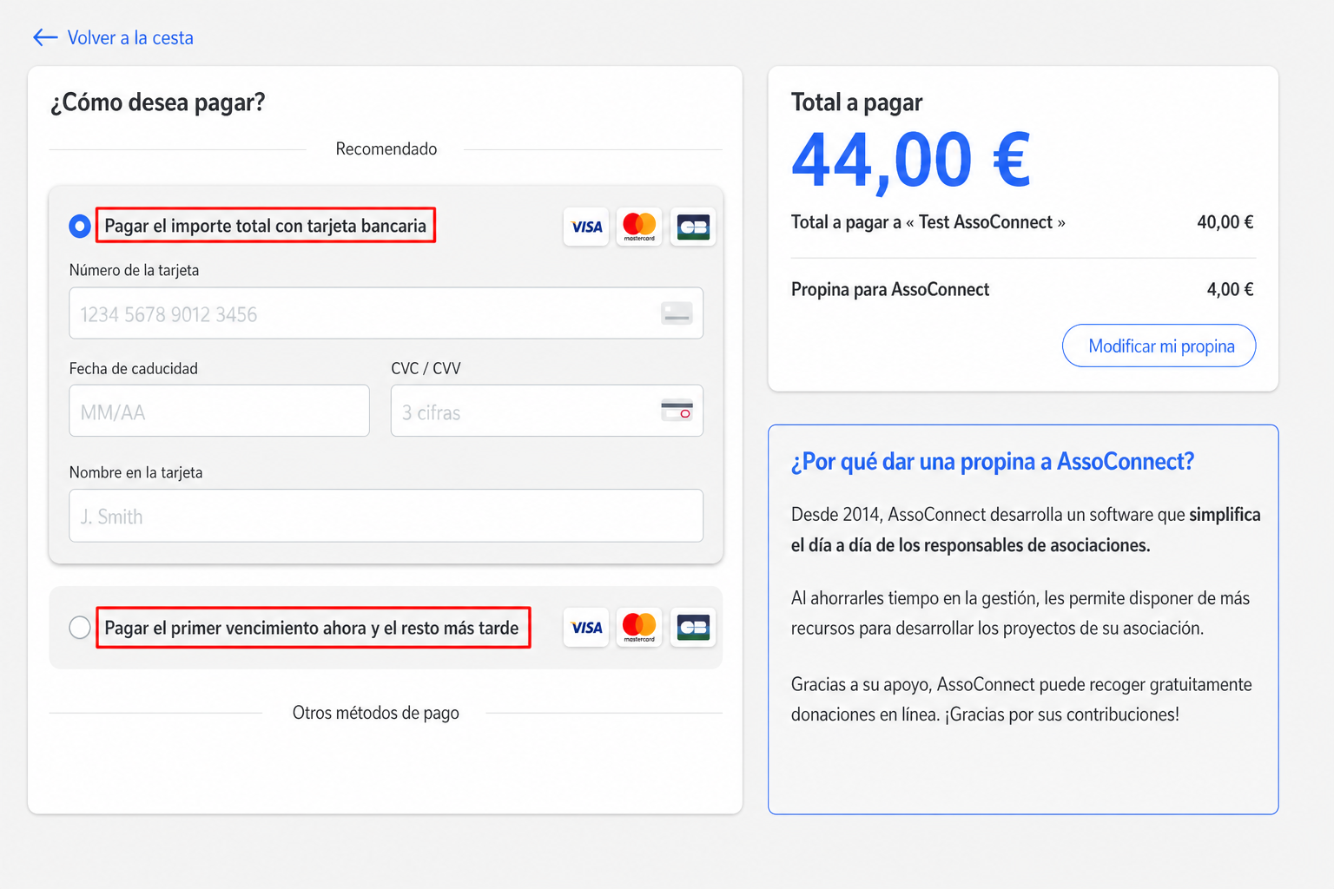The width and height of the screenshot is (1334, 889).
Task: Open the Modificar mi propina button
Action: [1159, 346]
